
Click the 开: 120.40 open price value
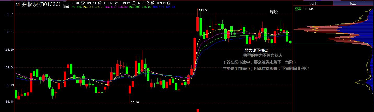click(71, 3)
